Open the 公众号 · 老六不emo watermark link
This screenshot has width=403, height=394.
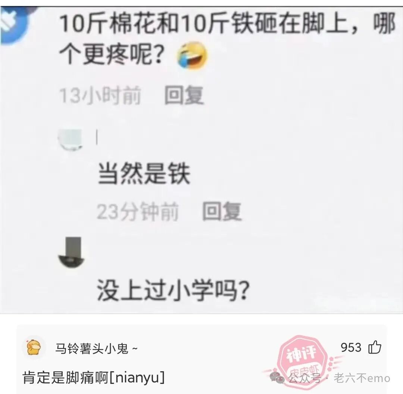pos(339,378)
